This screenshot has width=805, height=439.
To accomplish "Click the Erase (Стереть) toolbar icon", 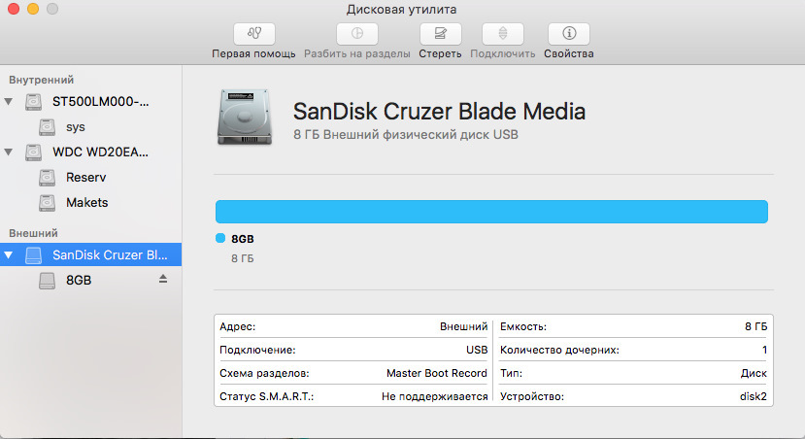I will click(440, 33).
